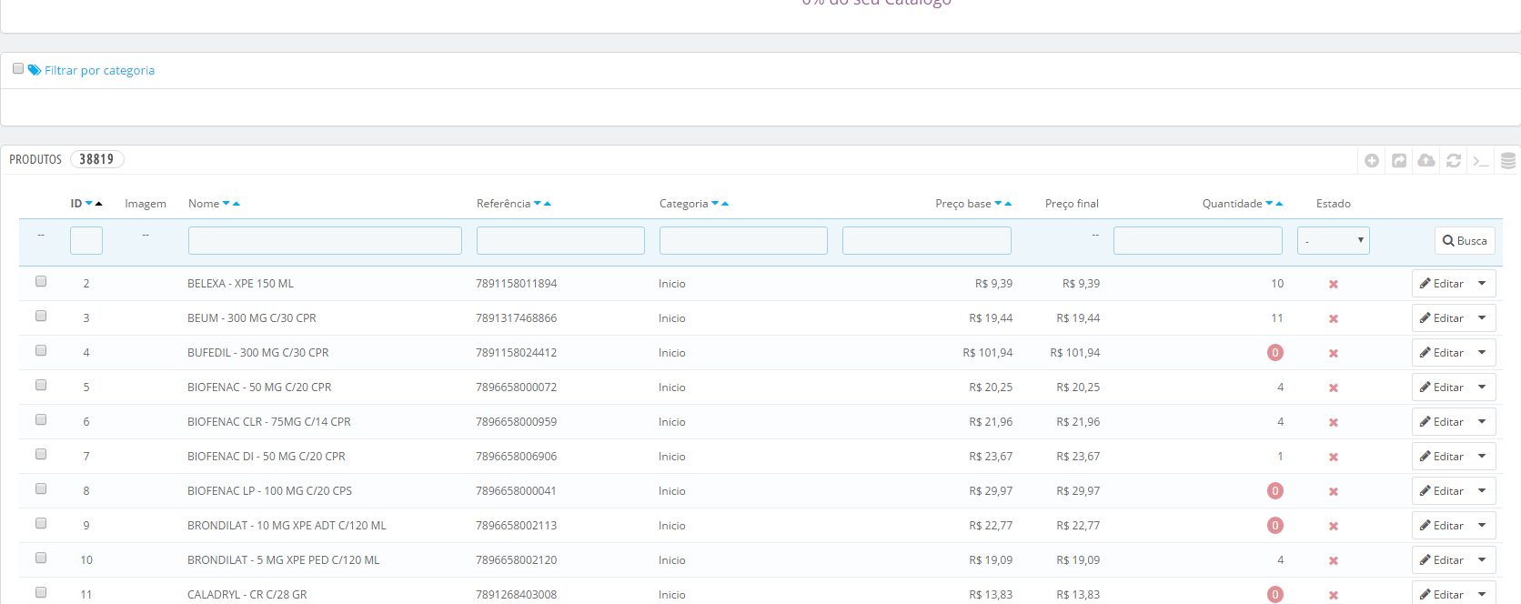The height and width of the screenshot is (604, 1521).
Task: Sort Quantidade ascending with up arrow
Action: (1279, 204)
